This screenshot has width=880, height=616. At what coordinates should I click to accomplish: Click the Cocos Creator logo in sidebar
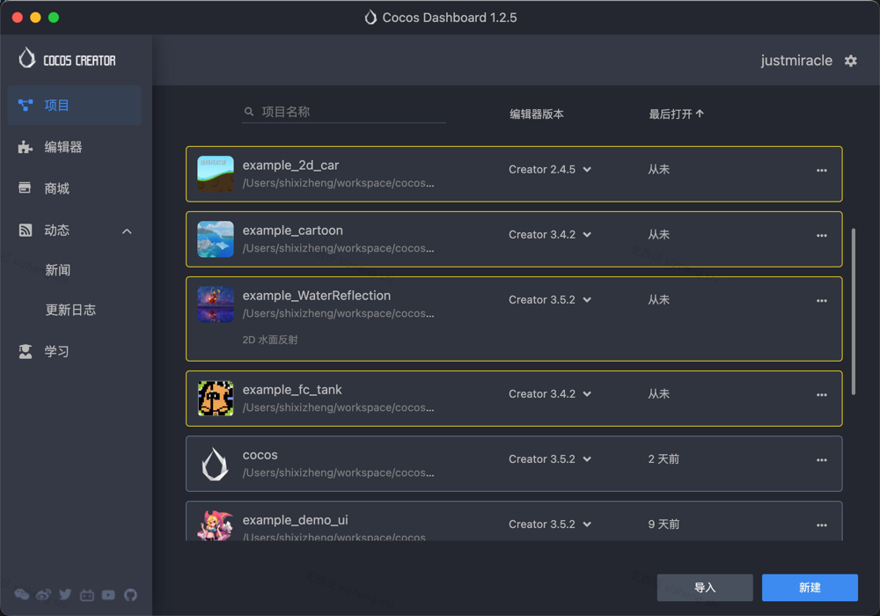click(67, 58)
